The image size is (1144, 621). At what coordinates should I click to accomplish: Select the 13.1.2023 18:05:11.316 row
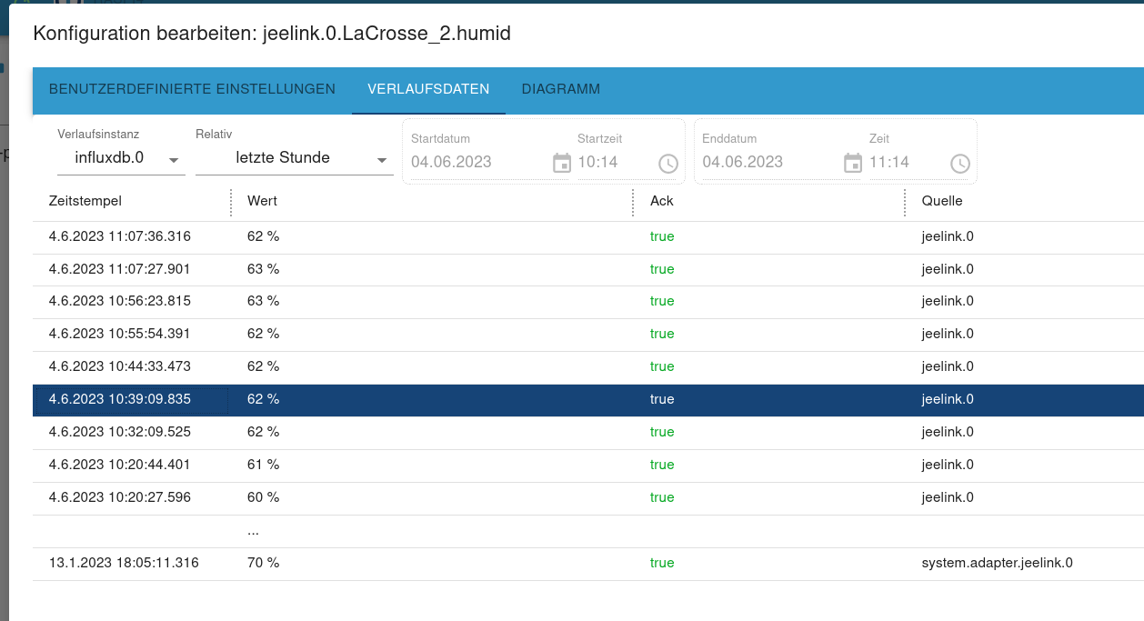[124, 563]
